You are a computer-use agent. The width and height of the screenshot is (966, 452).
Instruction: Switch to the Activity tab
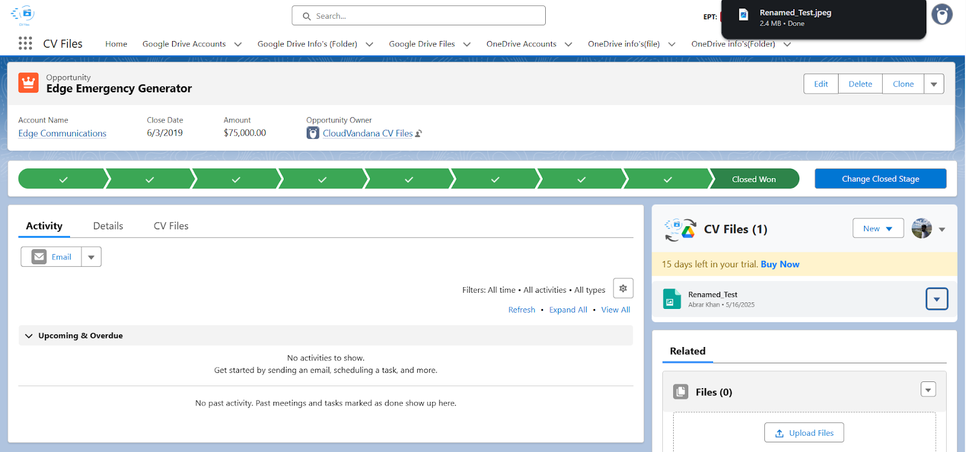44,226
